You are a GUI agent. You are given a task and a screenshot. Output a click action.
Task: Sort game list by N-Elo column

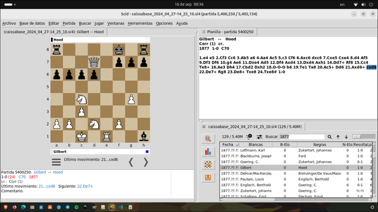click(347, 145)
